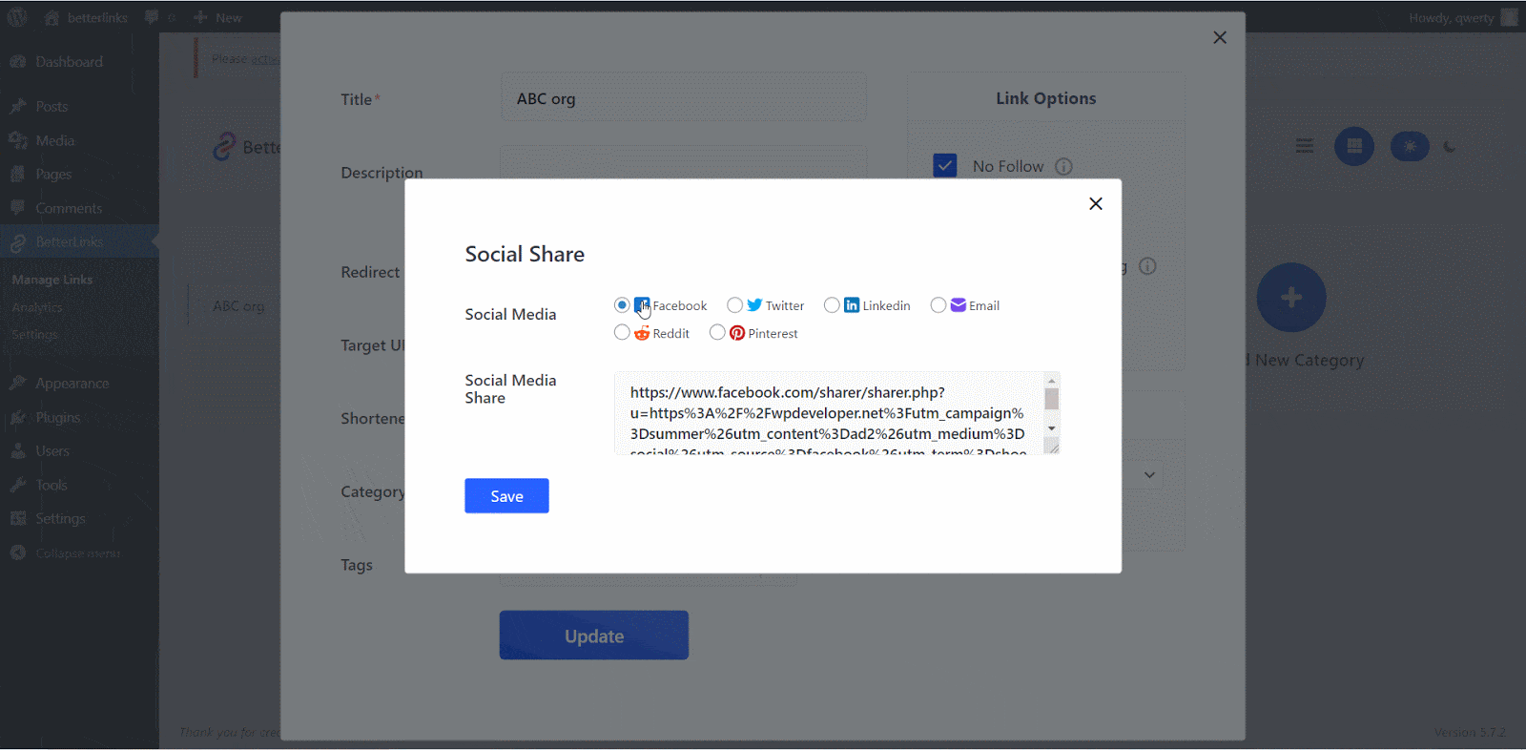
Task: Pick the Email sharing option
Action: (938, 305)
